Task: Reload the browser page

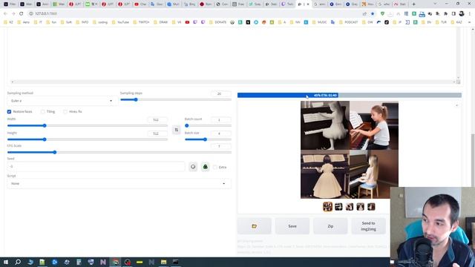Action: [22, 13]
